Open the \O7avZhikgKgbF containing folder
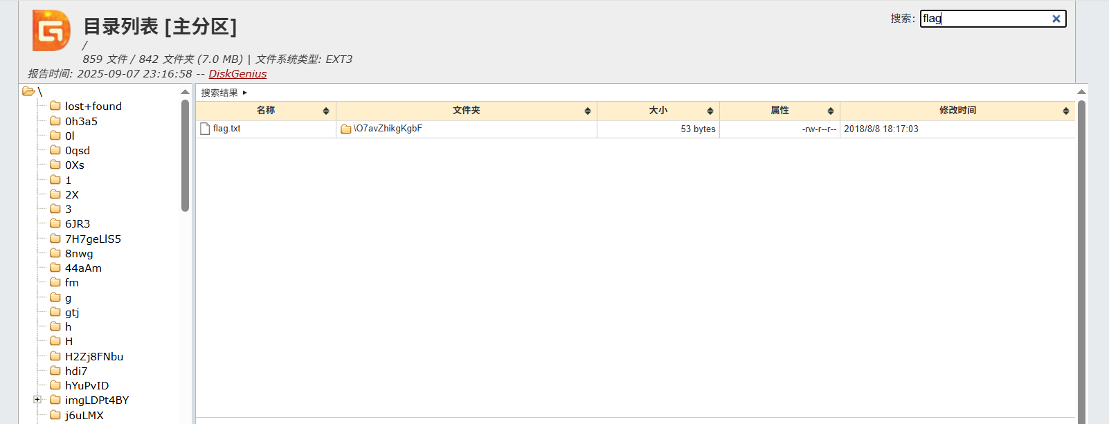The width and height of the screenshot is (1109, 424). 388,129
